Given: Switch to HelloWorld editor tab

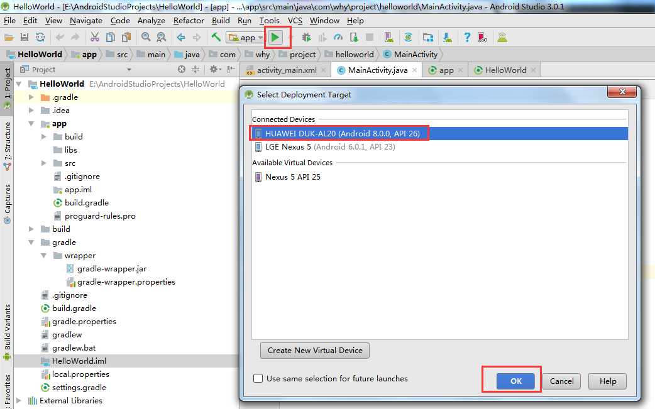Looking at the screenshot, I should click(x=505, y=70).
